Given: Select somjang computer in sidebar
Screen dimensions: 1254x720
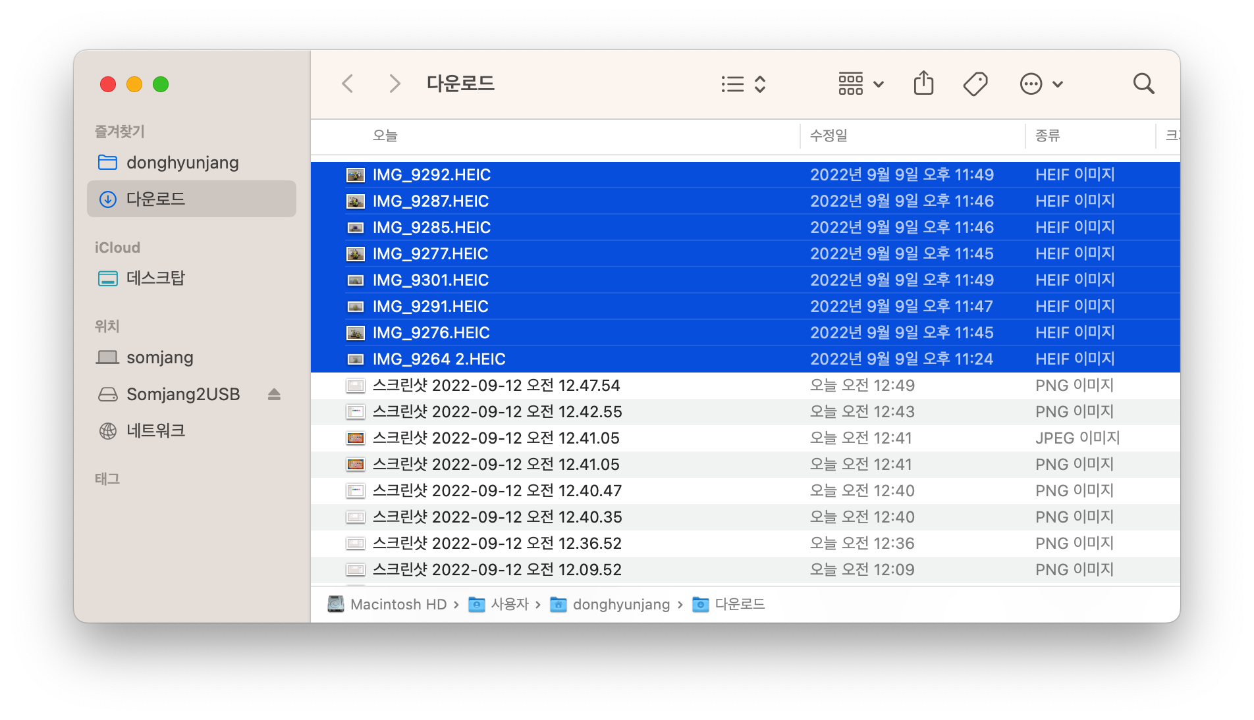Looking at the screenshot, I should click(x=191, y=357).
